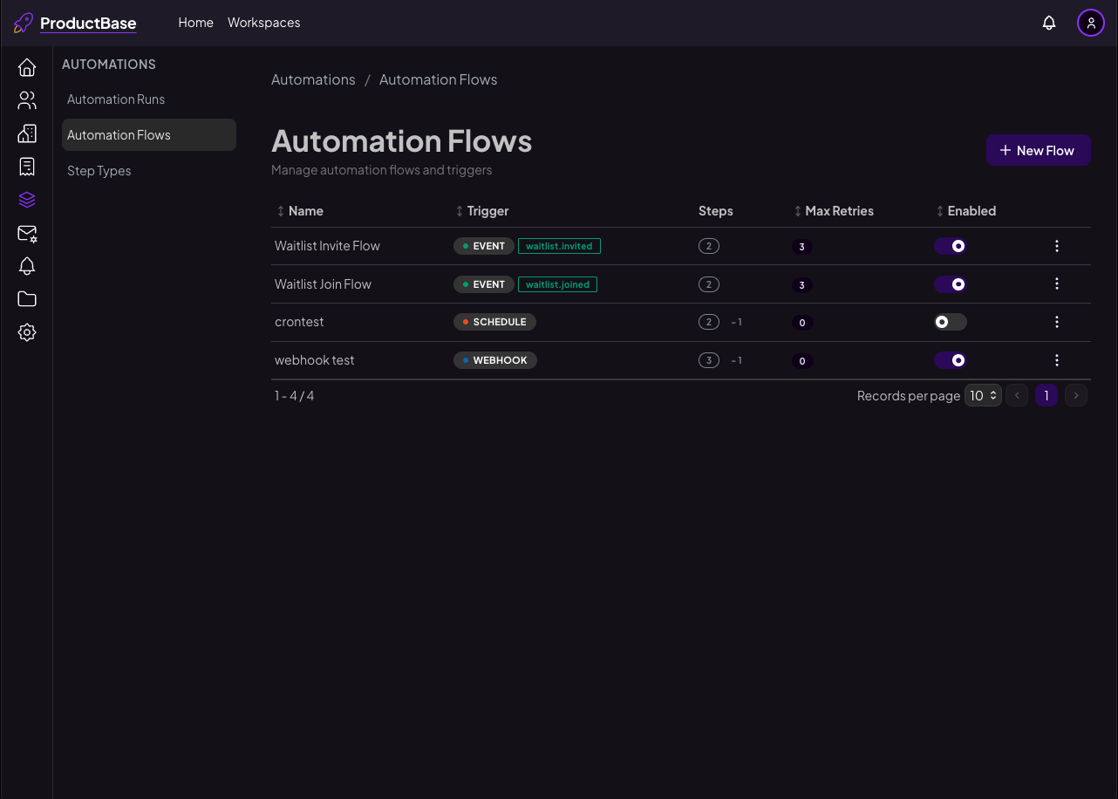Viewport: 1118px width, 799px height.
Task: Select Automation Flows in side menu
Action: [x=149, y=135]
